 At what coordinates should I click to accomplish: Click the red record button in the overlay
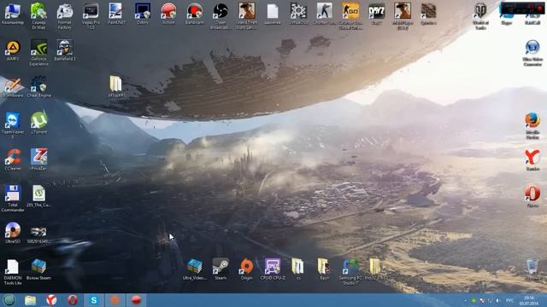tap(540, 9)
